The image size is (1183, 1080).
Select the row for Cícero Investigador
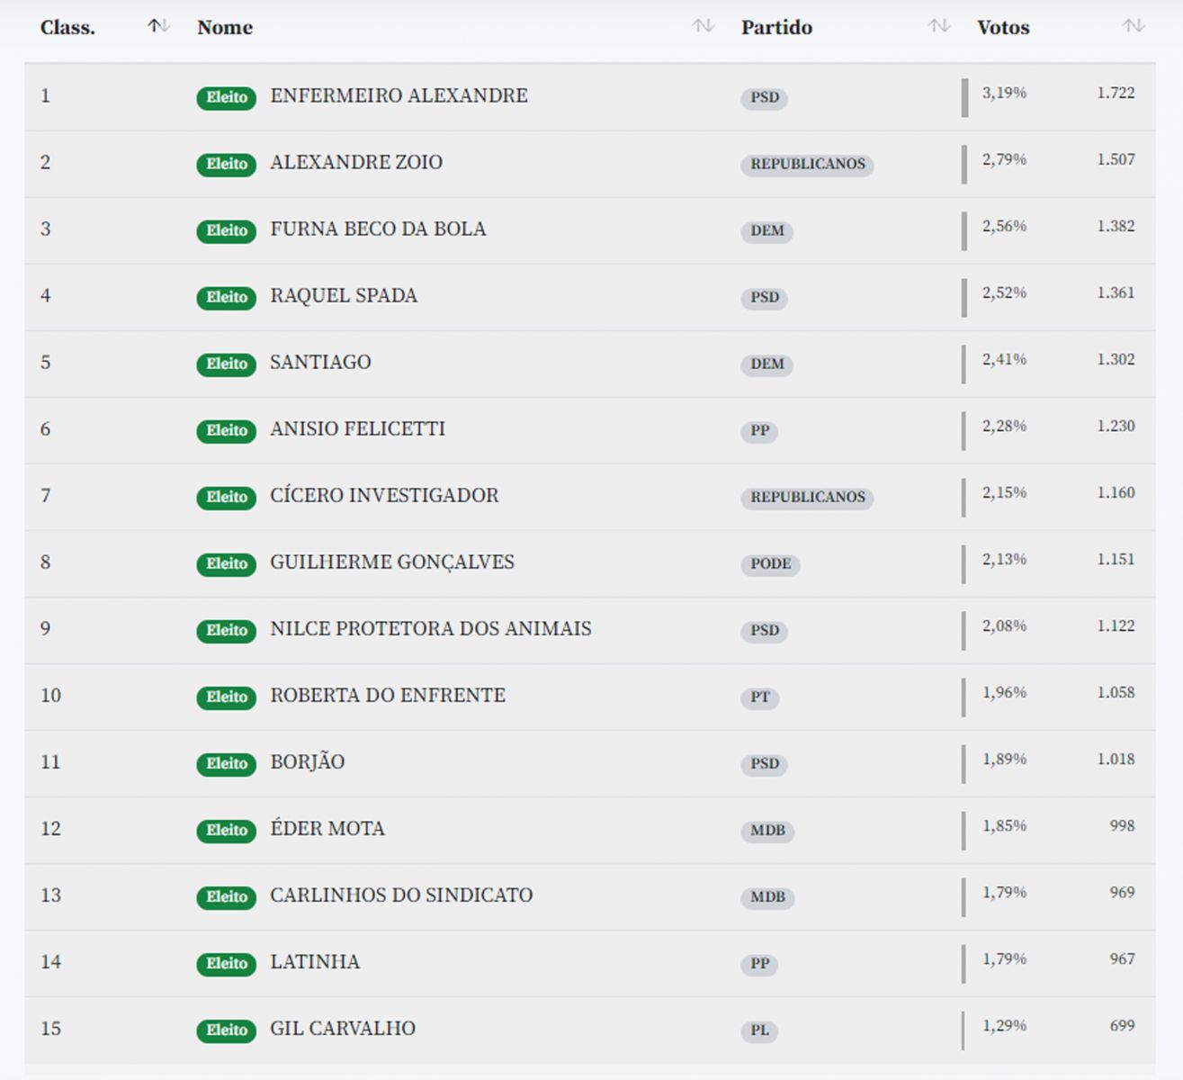tap(384, 495)
